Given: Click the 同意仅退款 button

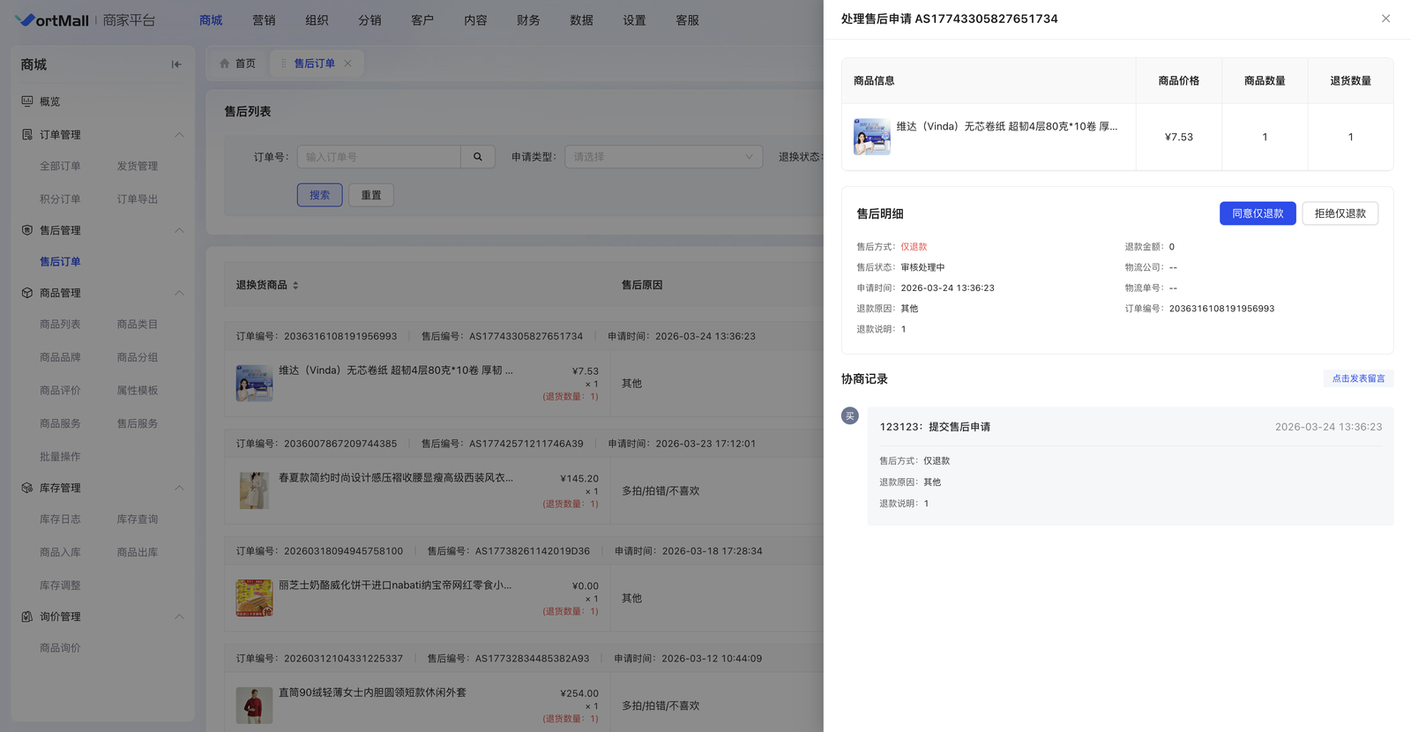Looking at the screenshot, I should 1258,213.
